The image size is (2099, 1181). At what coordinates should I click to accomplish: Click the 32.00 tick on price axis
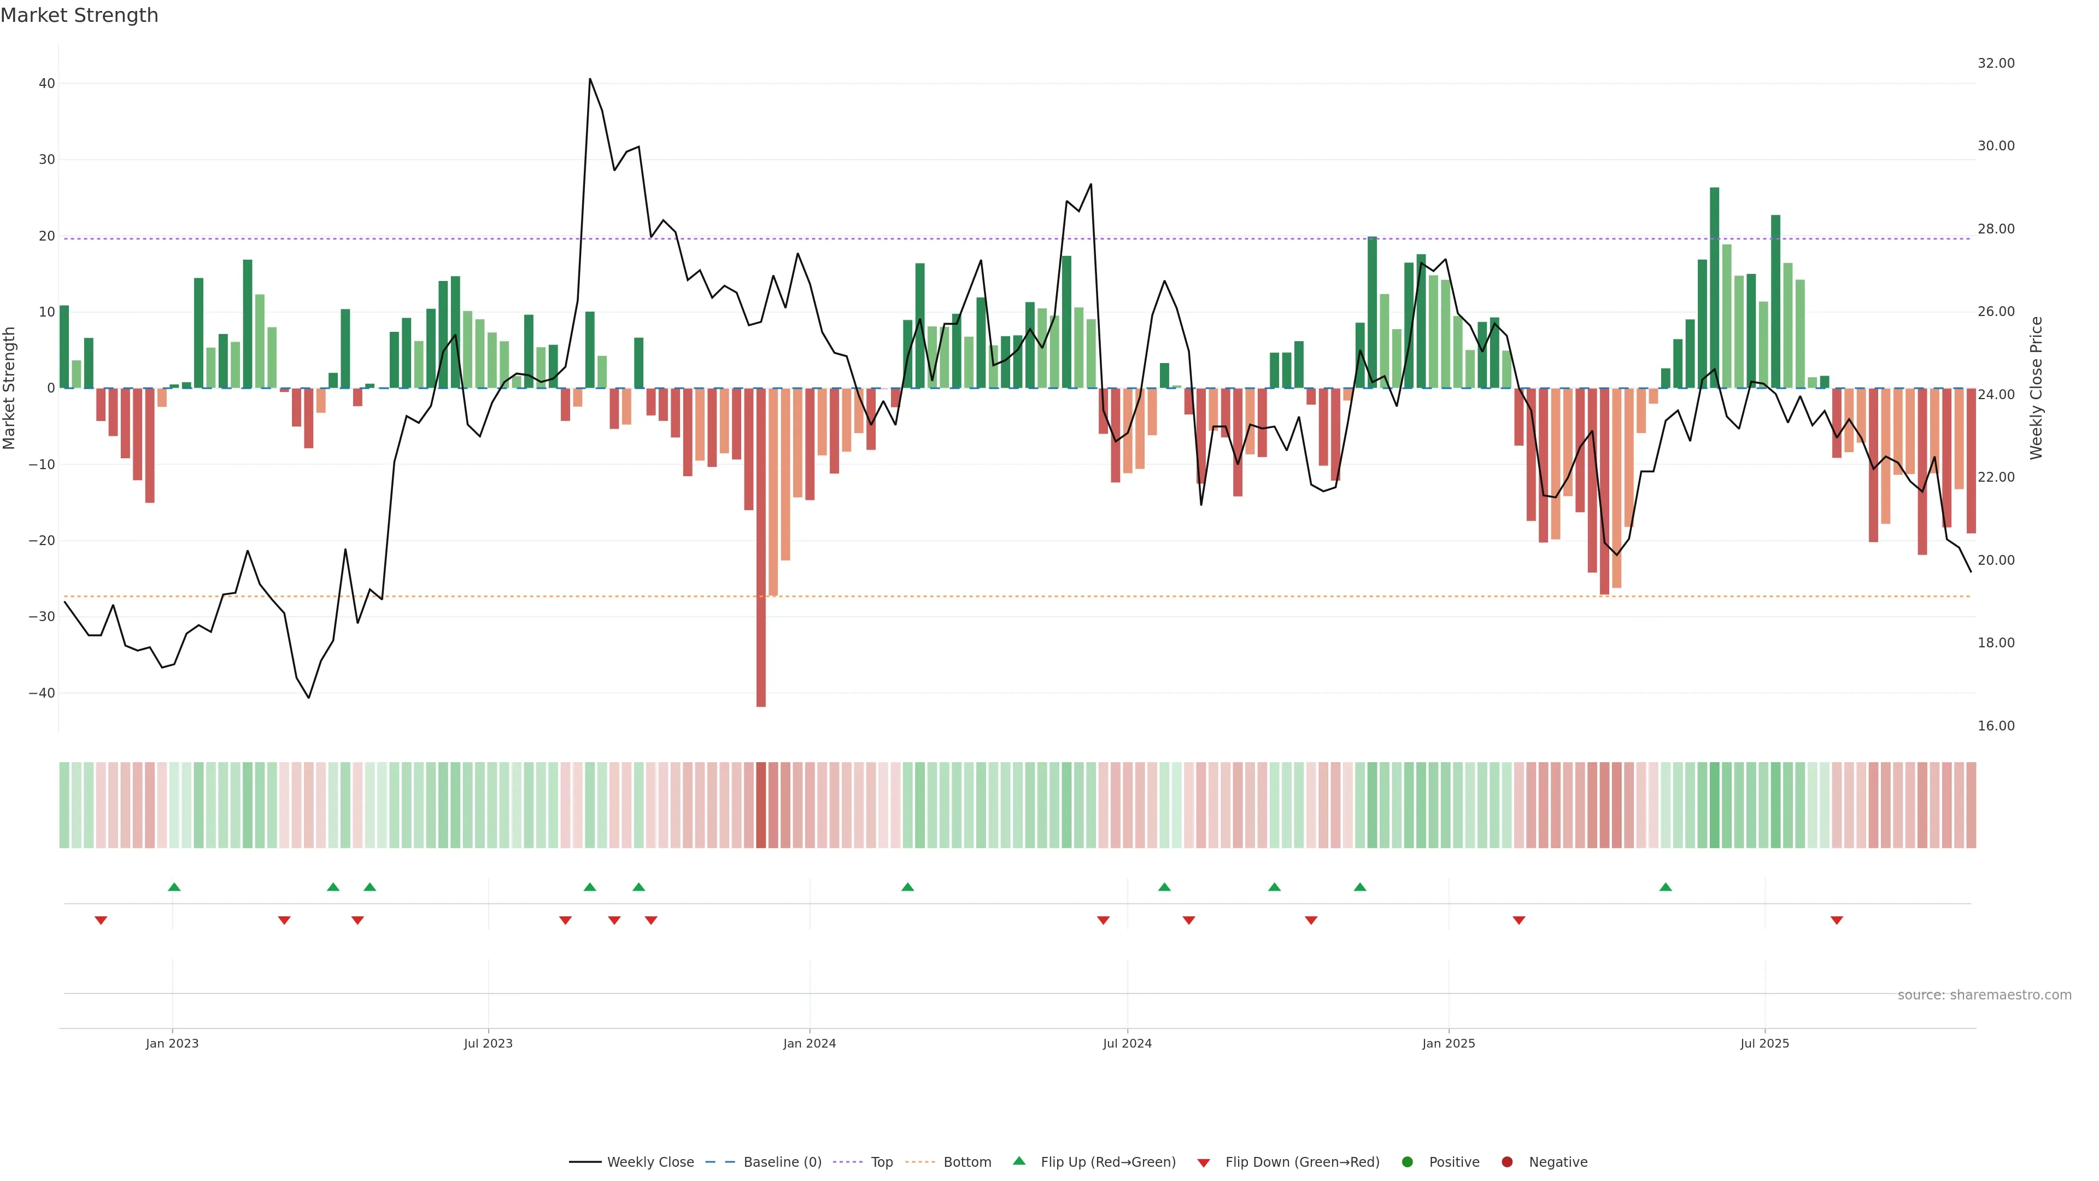point(1996,63)
